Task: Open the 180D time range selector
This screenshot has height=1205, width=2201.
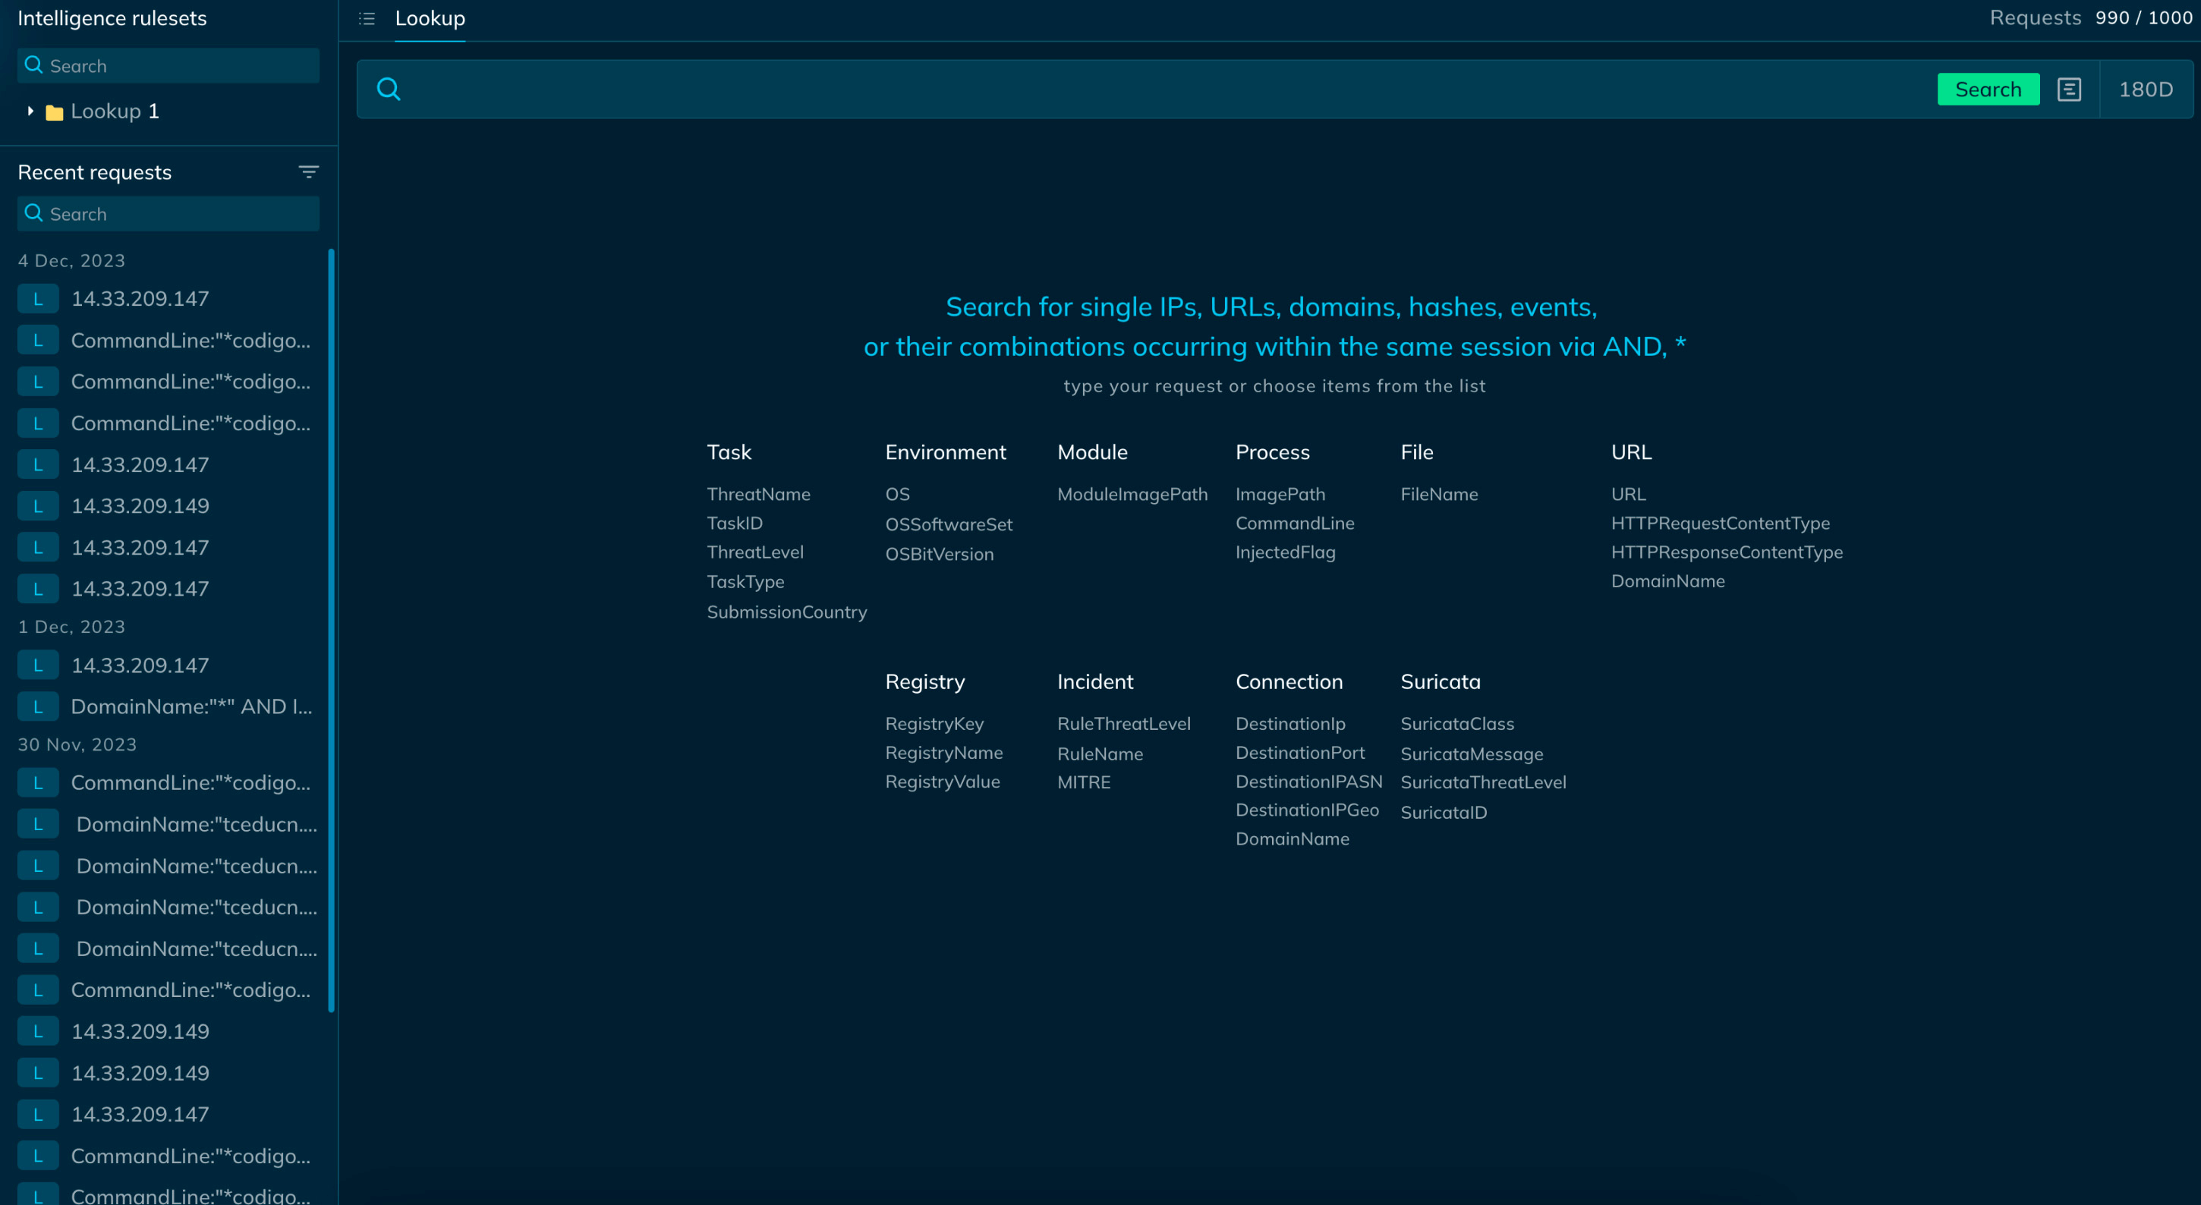Action: tap(2145, 90)
